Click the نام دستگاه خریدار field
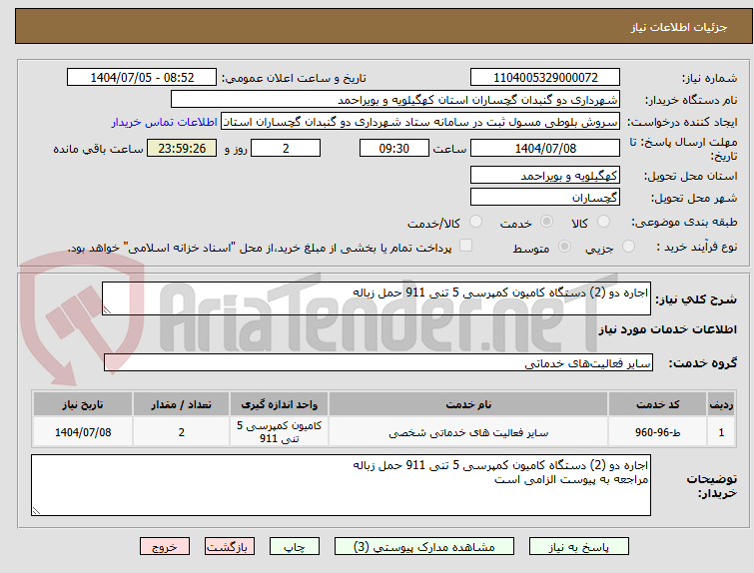 click(x=395, y=100)
